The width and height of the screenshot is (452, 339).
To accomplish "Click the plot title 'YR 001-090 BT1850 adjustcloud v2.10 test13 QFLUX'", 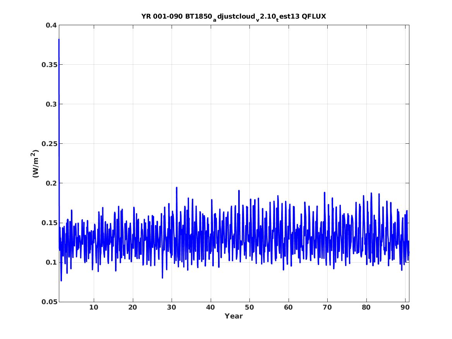I will click(x=234, y=17).
